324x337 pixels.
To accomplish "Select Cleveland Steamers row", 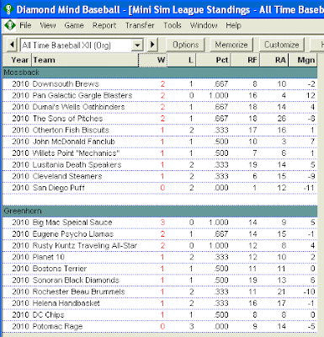I will pos(160,176).
